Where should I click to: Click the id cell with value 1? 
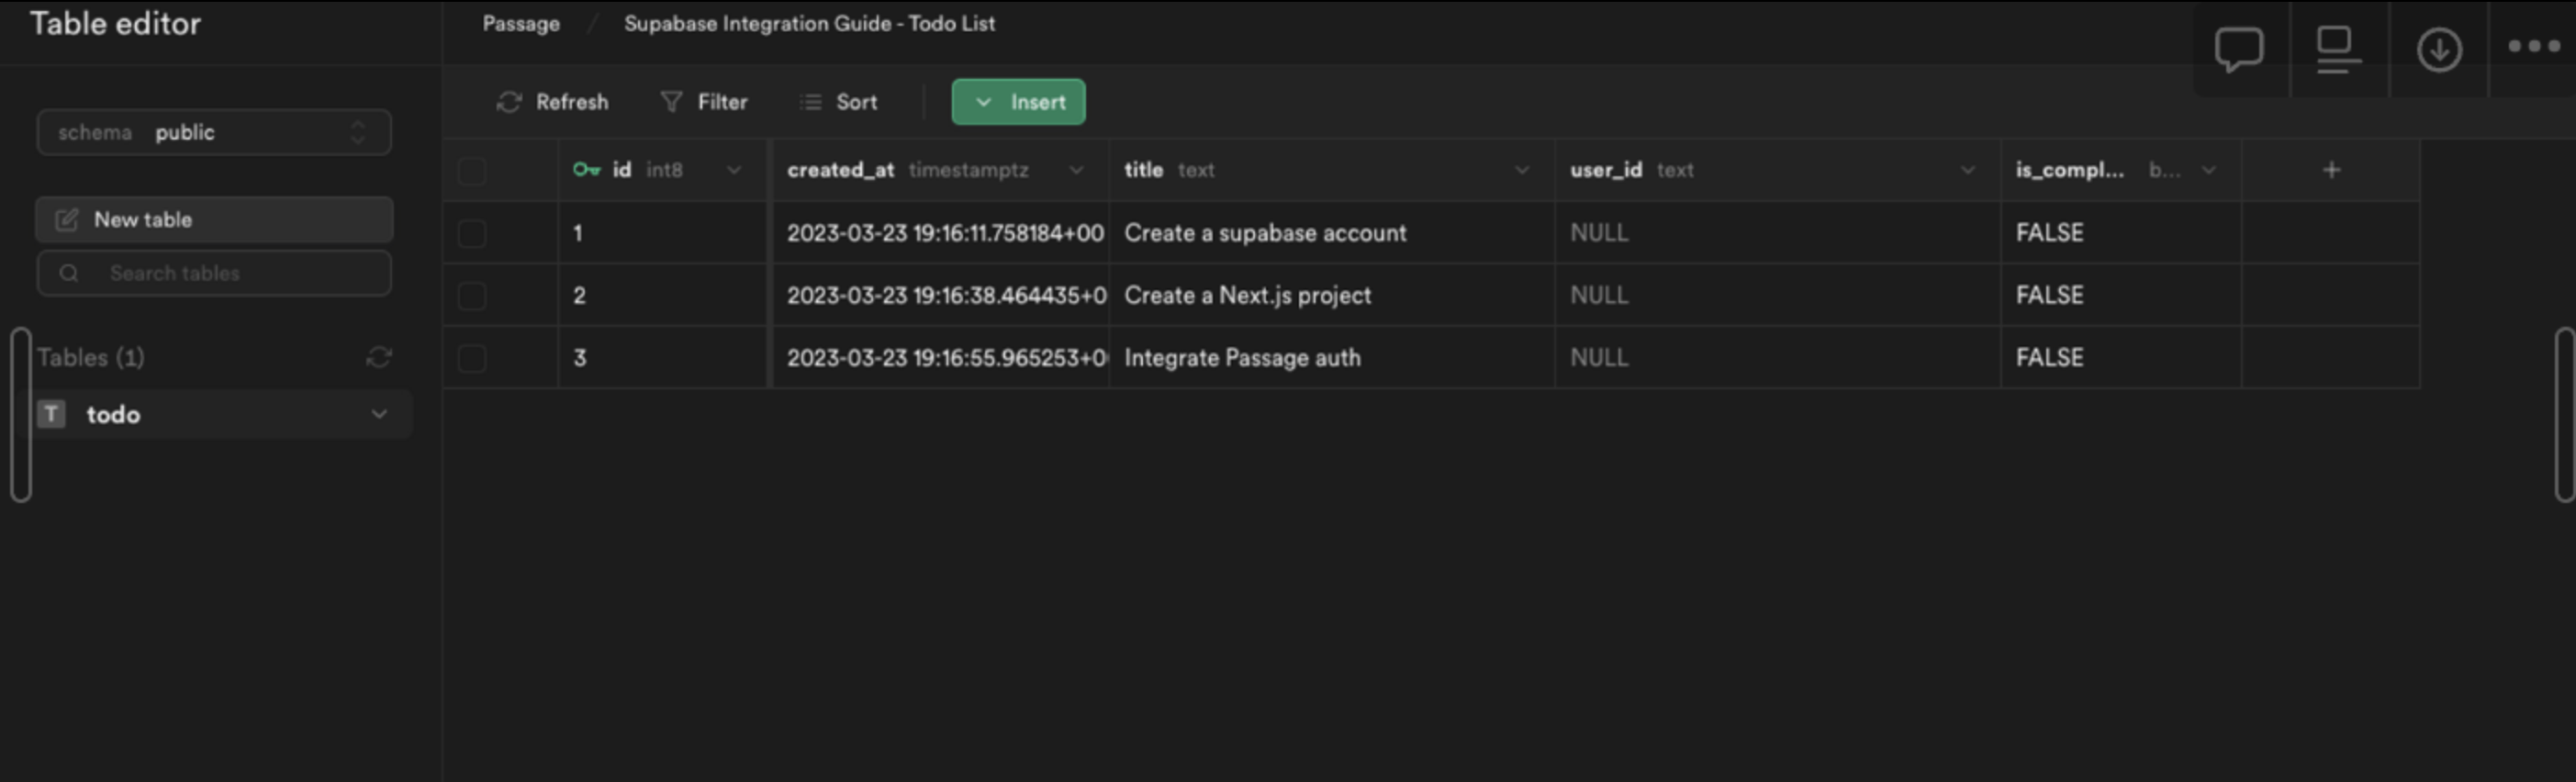coord(663,233)
